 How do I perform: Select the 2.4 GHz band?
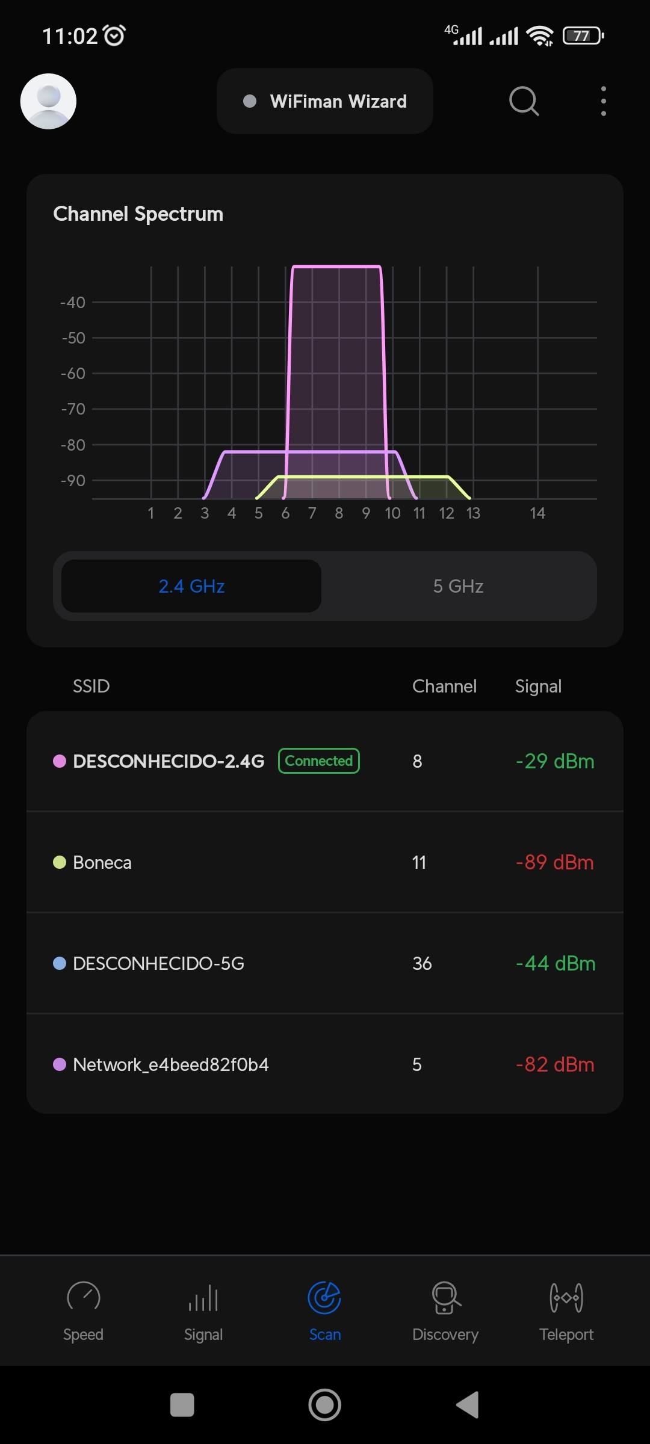[191, 586]
